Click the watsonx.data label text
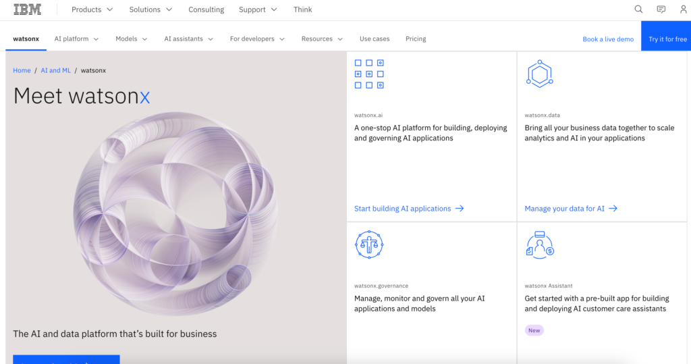Screen dimensions: 691x364 coord(542,115)
